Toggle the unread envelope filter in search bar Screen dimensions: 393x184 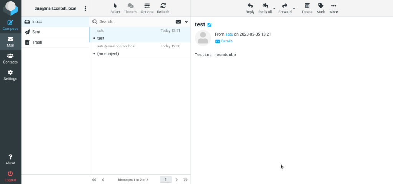(178, 22)
